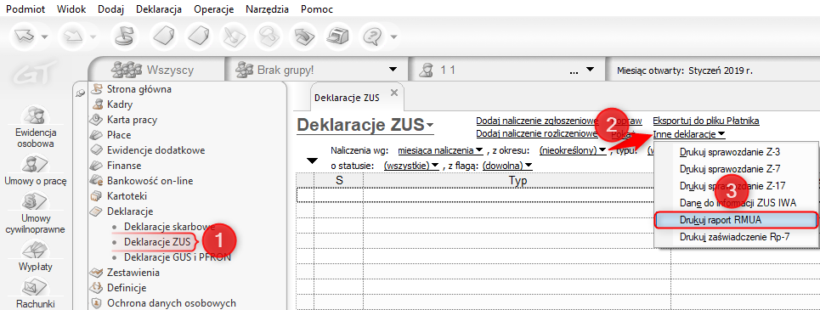The height and width of the screenshot is (310, 820).
Task: Choose Drukuj zaświadczenie Rp-7 from menu
Action: [735, 237]
